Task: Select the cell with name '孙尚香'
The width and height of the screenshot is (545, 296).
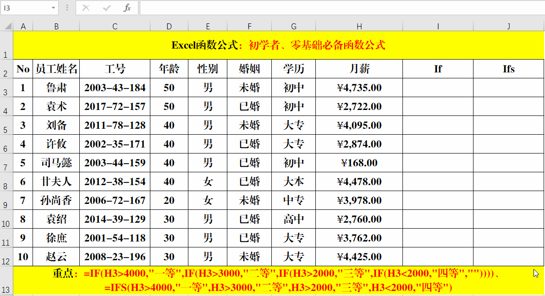Action: [56, 200]
